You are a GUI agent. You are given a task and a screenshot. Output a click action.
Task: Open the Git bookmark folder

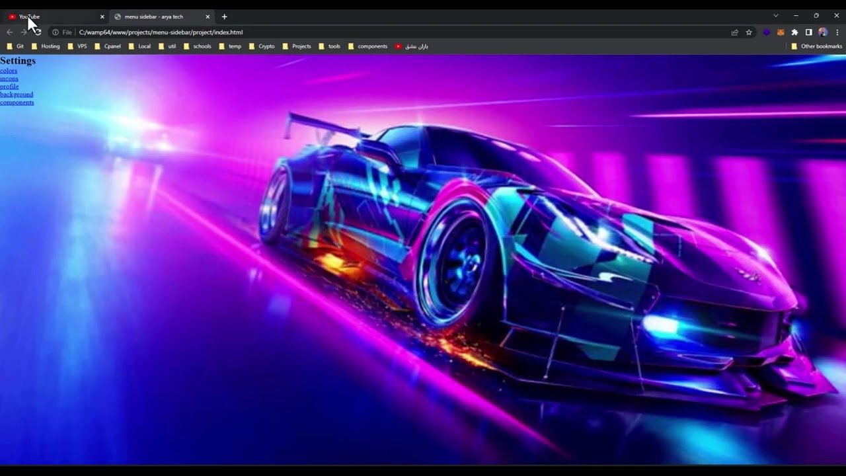(x=15, y=46)
